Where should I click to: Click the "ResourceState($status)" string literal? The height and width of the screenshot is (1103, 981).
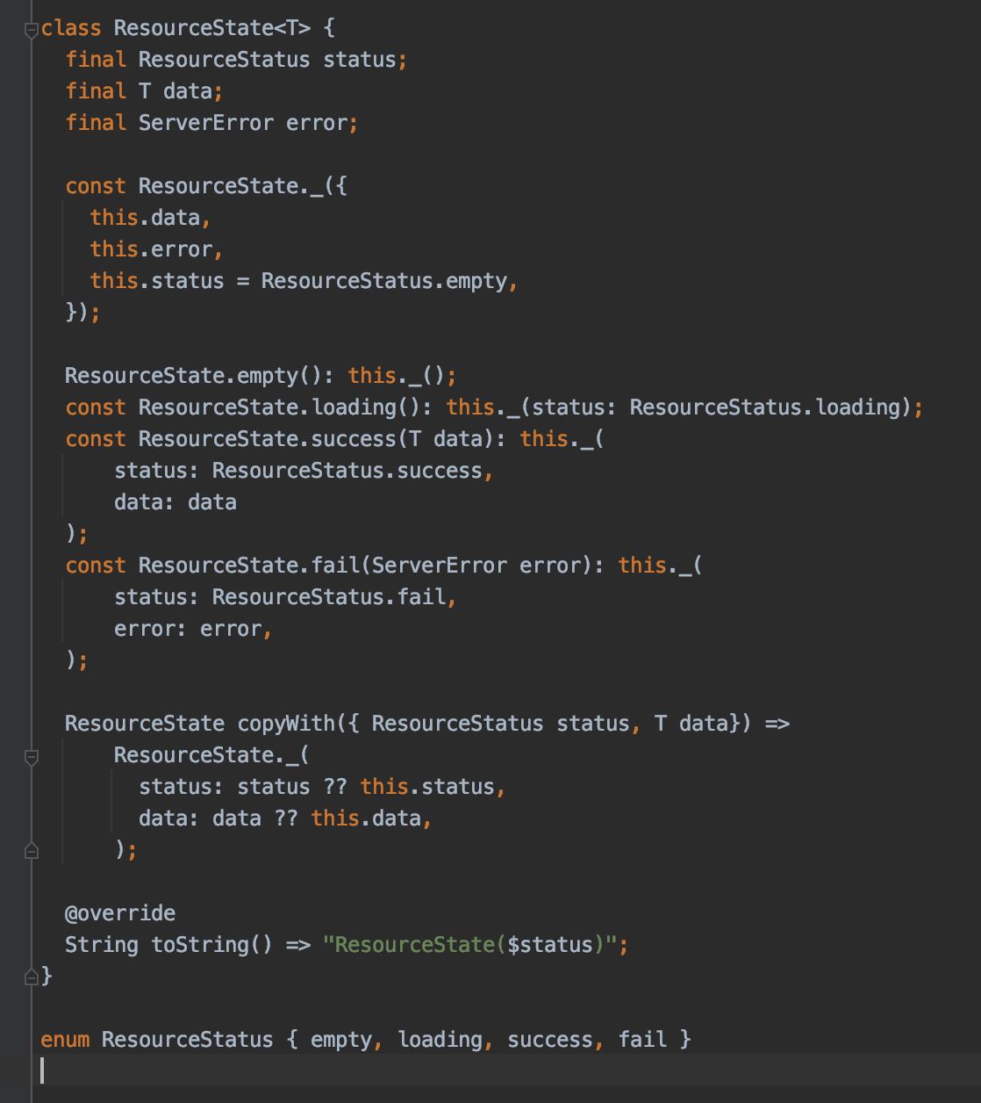pyautogui.click(x=470, y=945)
